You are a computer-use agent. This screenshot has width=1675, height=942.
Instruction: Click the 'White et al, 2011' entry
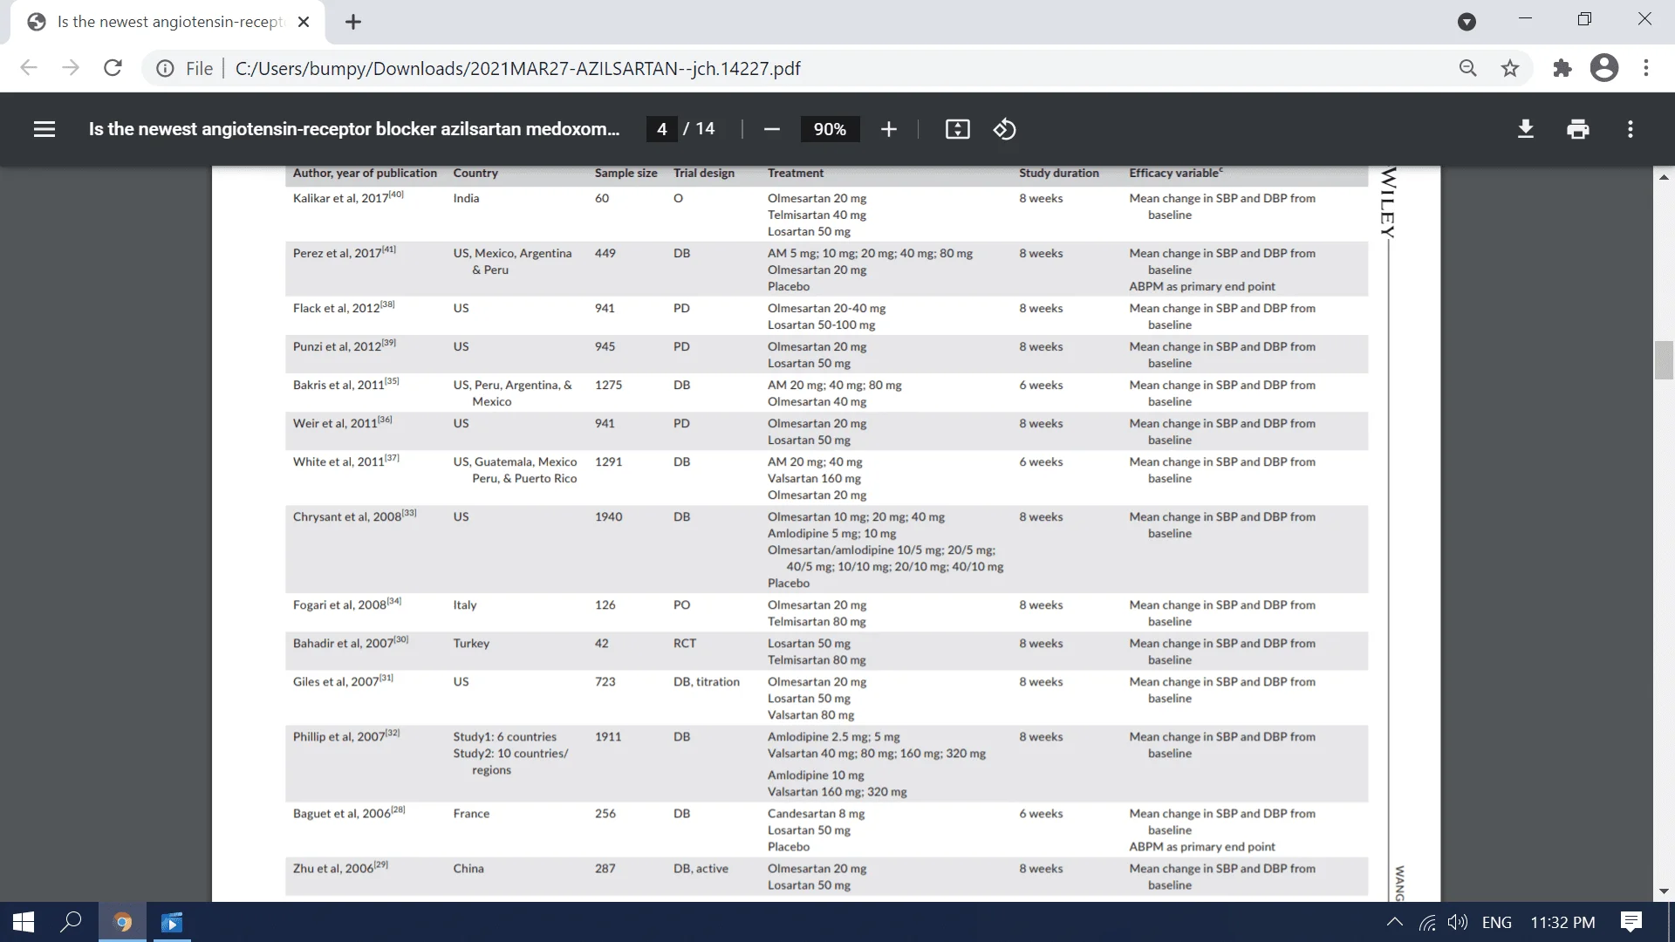[x=345, y=461]
